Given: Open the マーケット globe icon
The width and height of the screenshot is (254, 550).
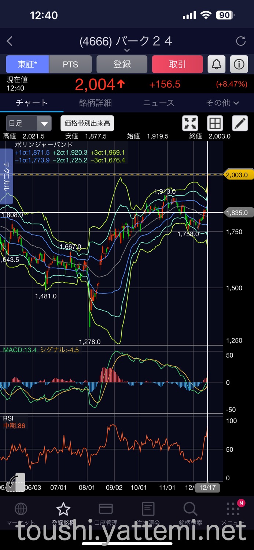Looking at the screenshot, I should coord(21,509).
